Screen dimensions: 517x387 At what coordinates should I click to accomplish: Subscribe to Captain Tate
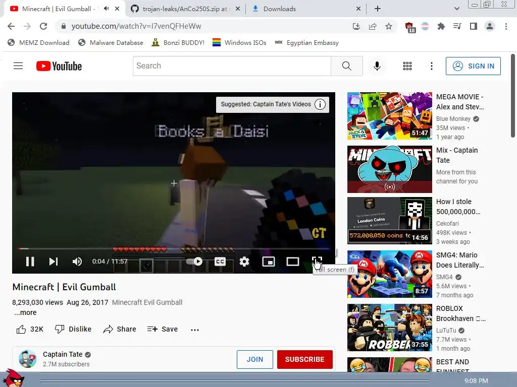pyautogui.click(x=304, y=359)
